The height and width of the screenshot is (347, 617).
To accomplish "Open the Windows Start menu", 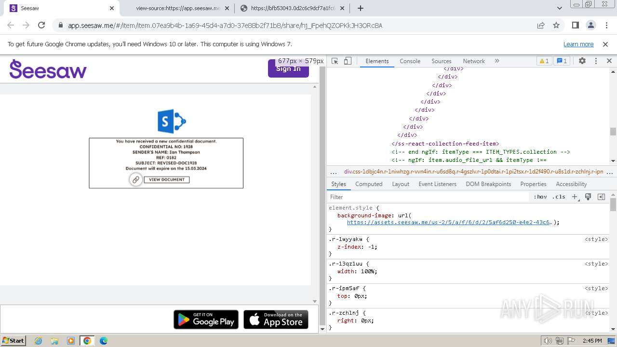I will click(x=13, y=341).
